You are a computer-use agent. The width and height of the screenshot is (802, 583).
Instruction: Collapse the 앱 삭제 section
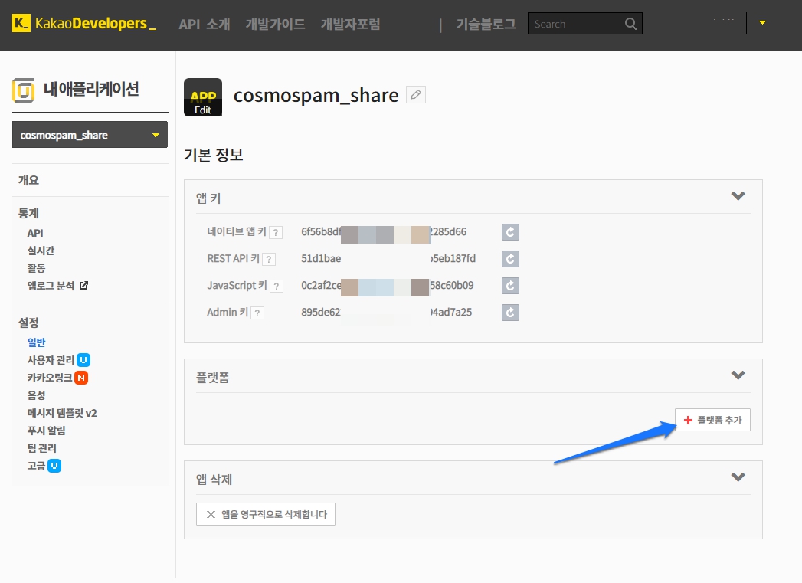[738, 477]
